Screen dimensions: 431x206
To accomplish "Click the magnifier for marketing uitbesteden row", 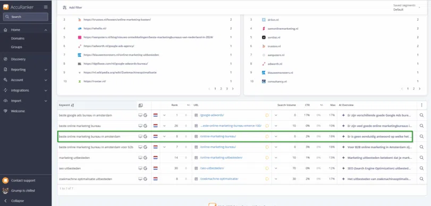I will 421,158.
